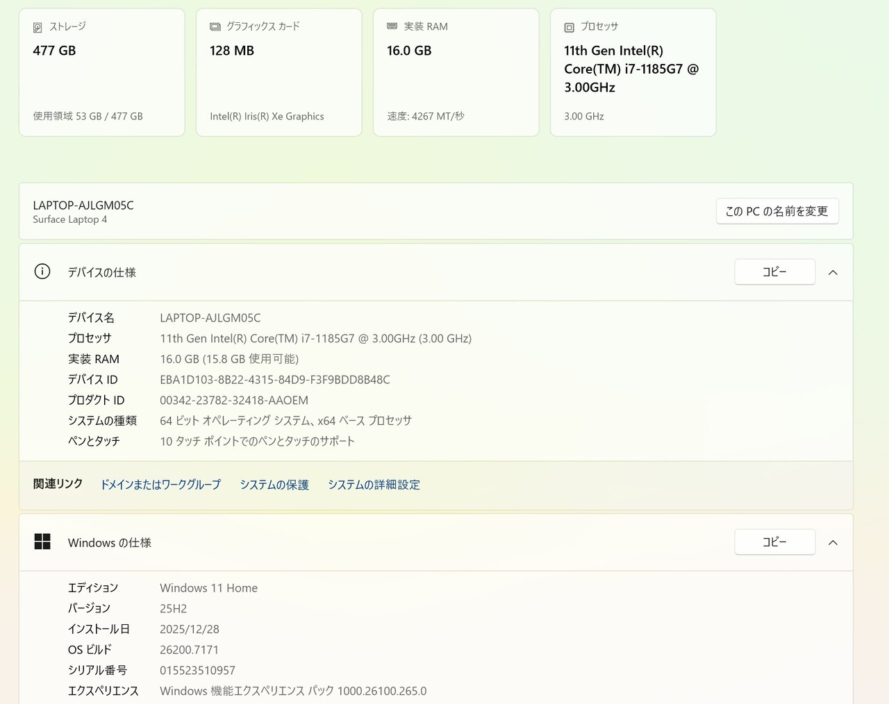Select the 128 MB graphics card tile

[x=279, y=73]
